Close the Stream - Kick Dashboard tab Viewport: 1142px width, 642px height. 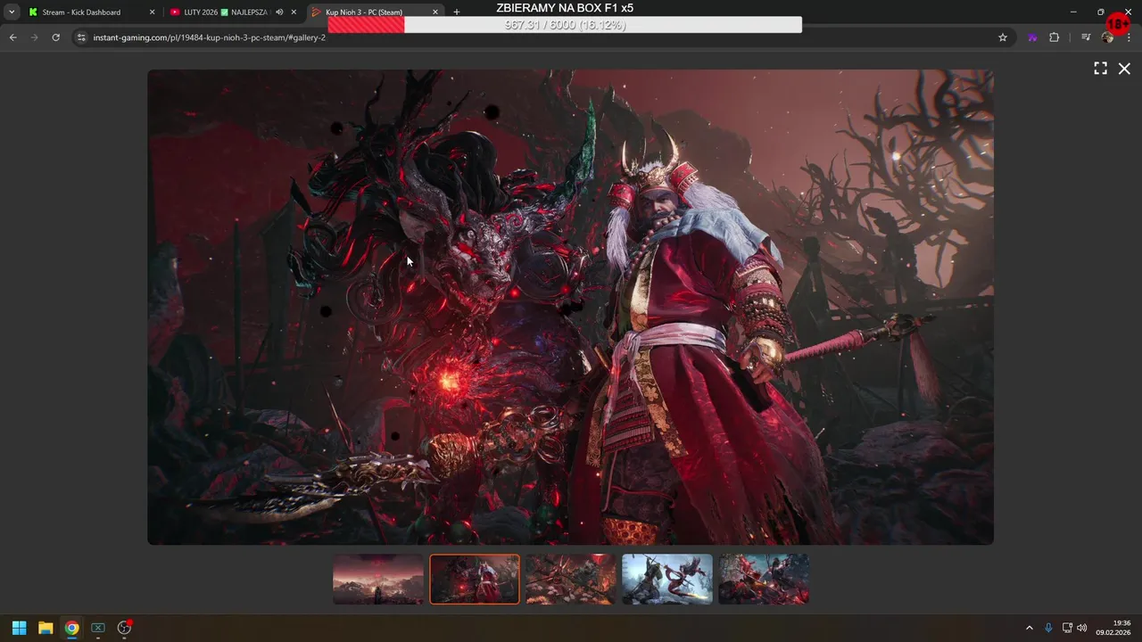[x=152, y=12]
